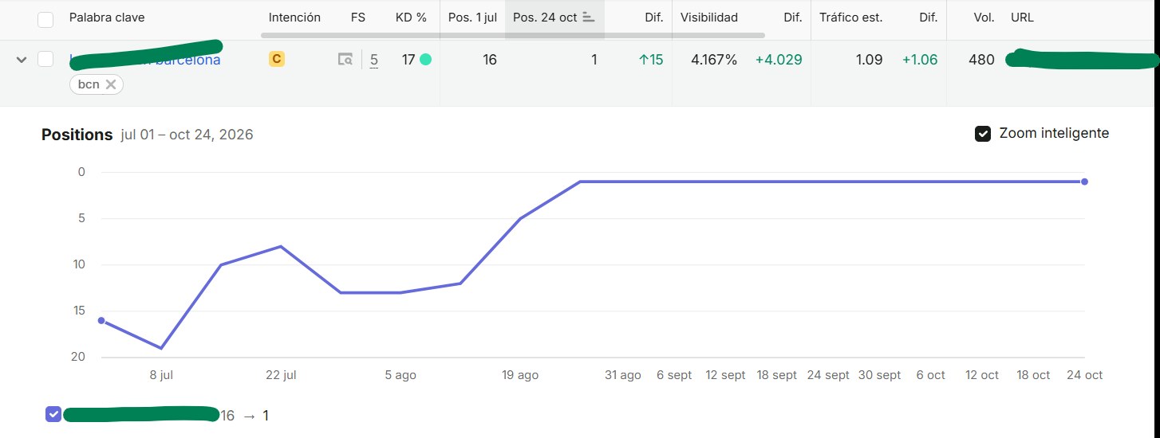Click the traffic difference +1.06

(920, 59)
